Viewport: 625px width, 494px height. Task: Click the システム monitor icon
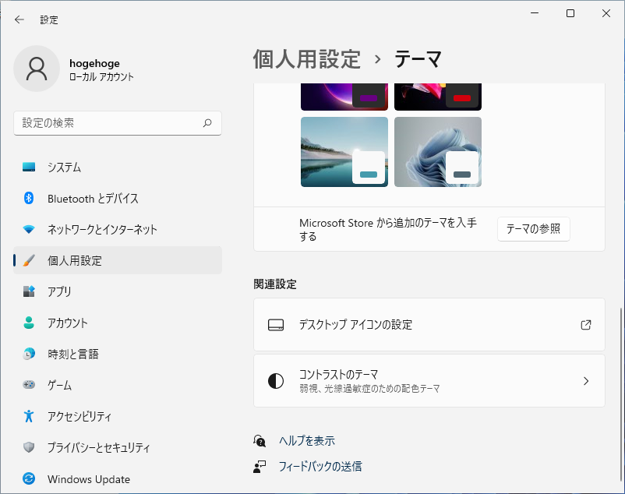point(29,167)
